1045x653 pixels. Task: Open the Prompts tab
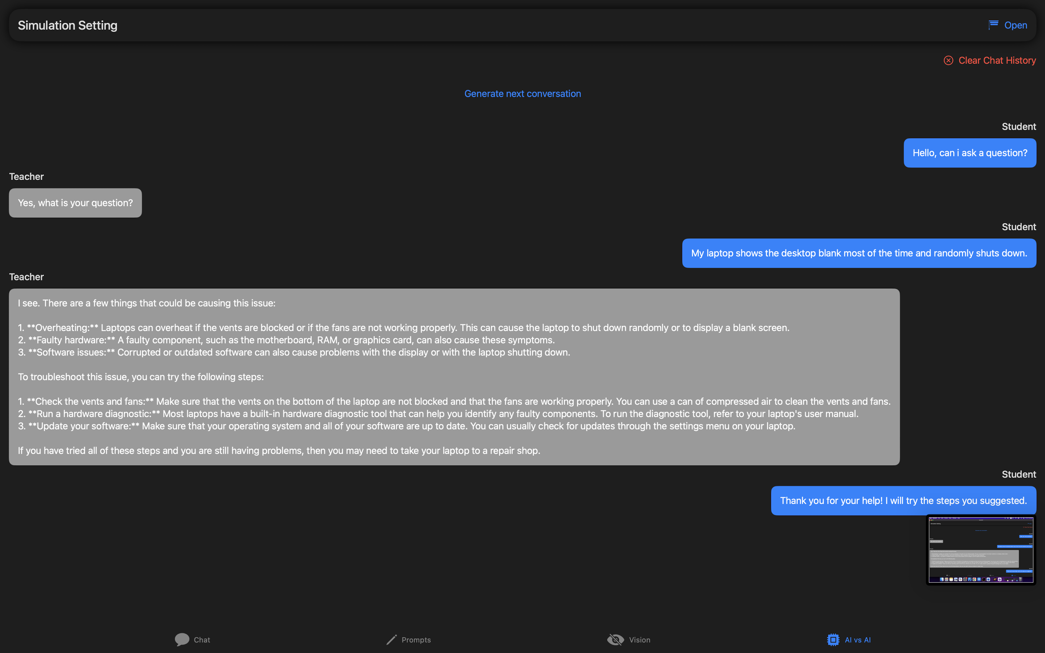tap(416, 640)
